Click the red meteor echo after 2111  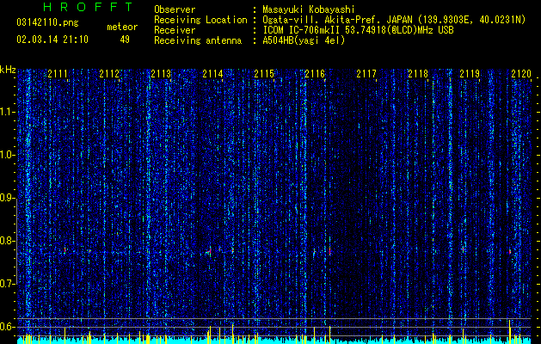pyautogui.click(x=65, y=250)
